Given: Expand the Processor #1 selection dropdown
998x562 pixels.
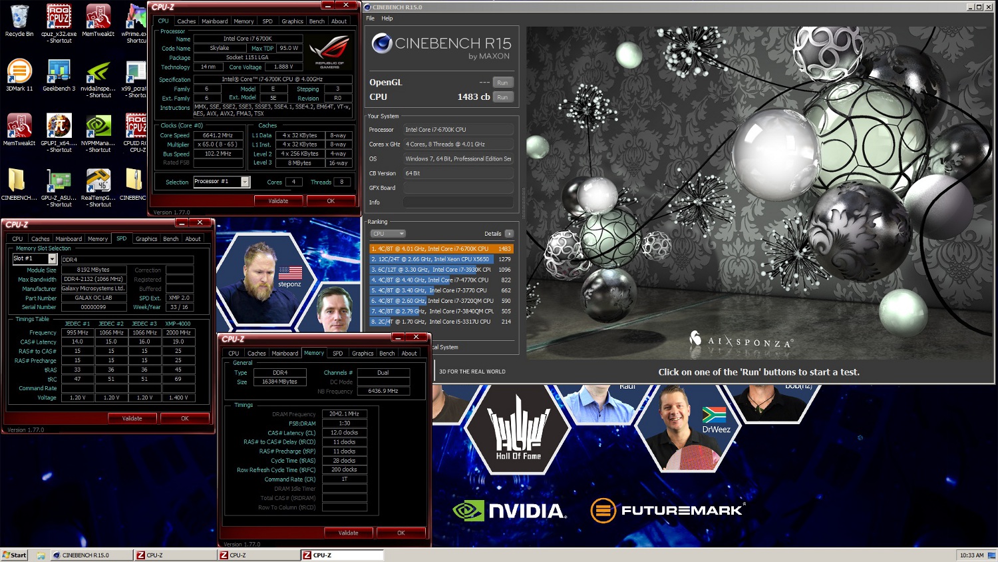Looking at the screenshot, I should [245, 182].
